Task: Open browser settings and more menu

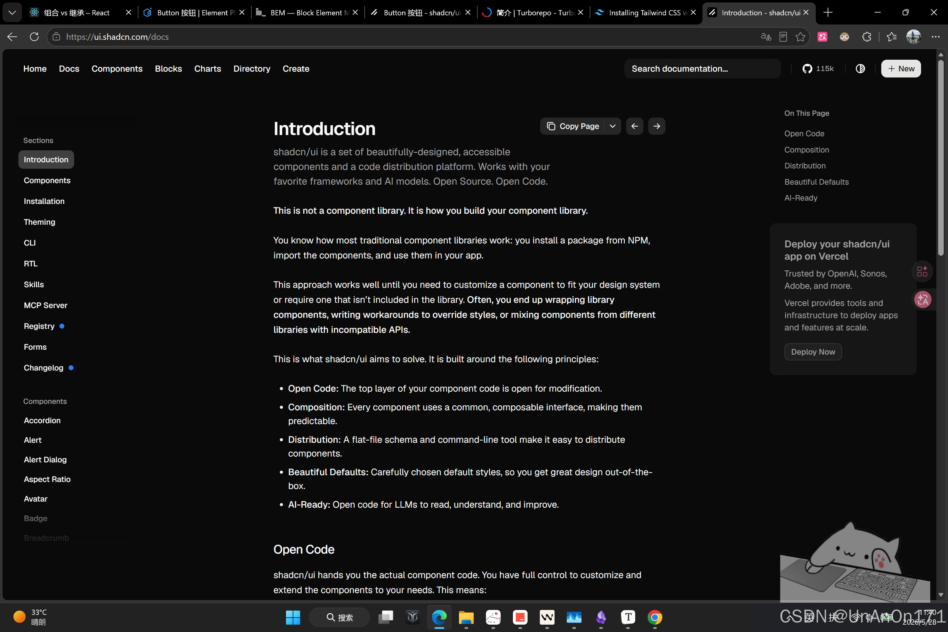Action: click(x=935, y=37)
